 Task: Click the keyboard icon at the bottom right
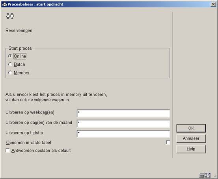point(201,175)
